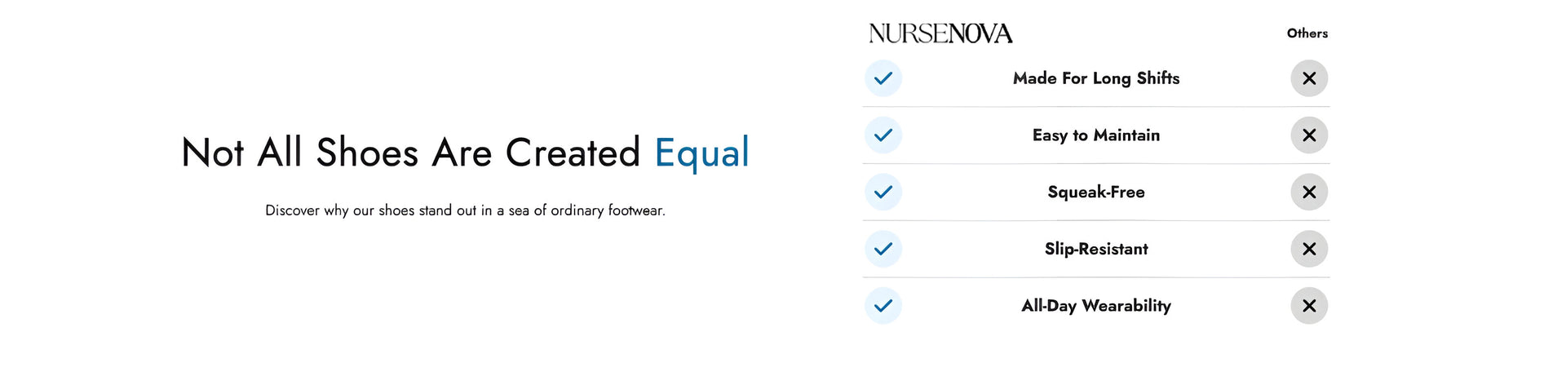This screenshot has width=1566, height=372.
Task: Click the Slip-Resistant feature text
Action: [1095, 249]
